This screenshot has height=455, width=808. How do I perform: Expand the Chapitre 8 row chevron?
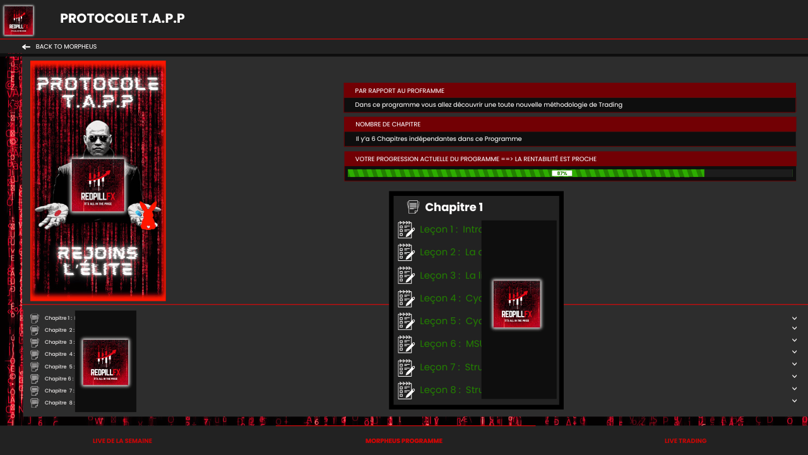pyautogui.click(x=795, y=401)
